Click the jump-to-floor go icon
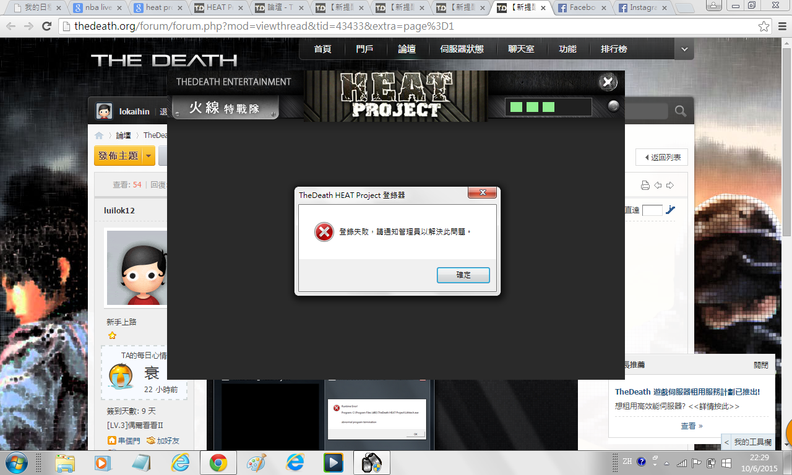792x475 pixels. coord(671,210)
